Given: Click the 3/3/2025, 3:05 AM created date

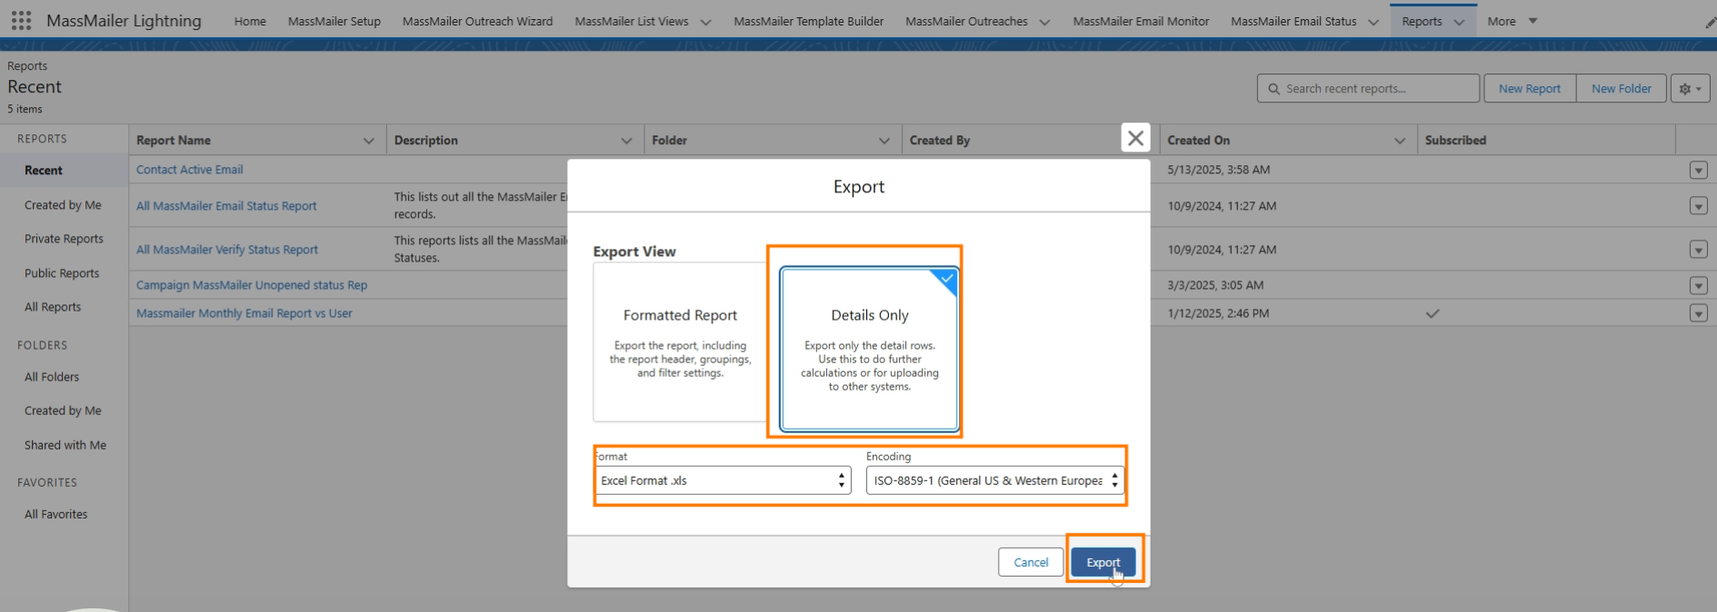Looking at the screenshot, I should coord(1215,285).
